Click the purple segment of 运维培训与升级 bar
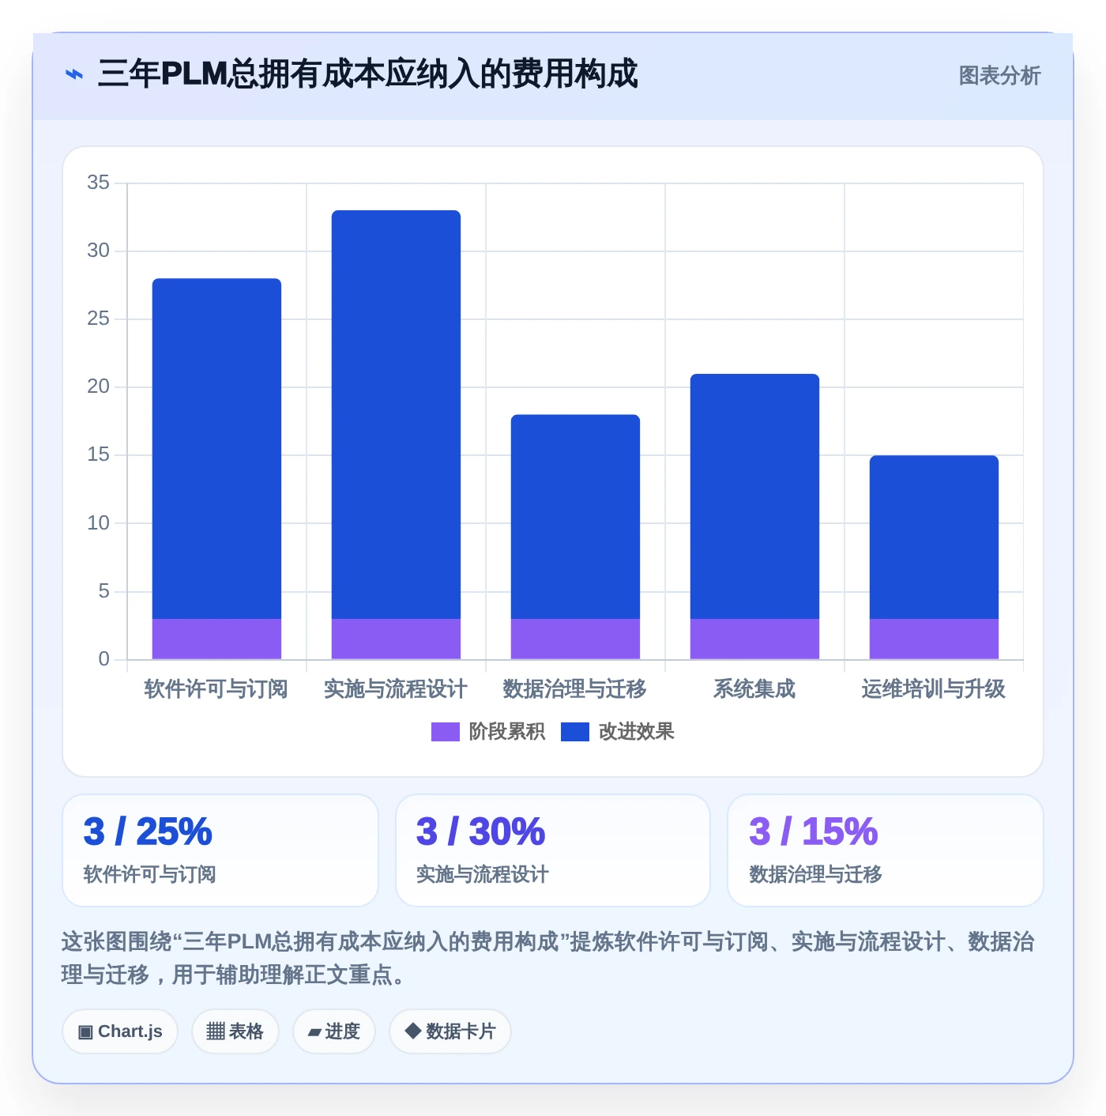 coord(934,639)
